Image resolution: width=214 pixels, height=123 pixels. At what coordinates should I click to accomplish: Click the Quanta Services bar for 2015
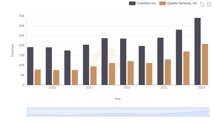(x=56, y=78)
